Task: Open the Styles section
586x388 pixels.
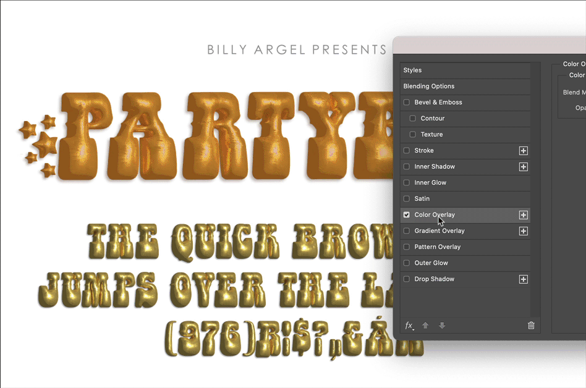Action: point(413,70)
